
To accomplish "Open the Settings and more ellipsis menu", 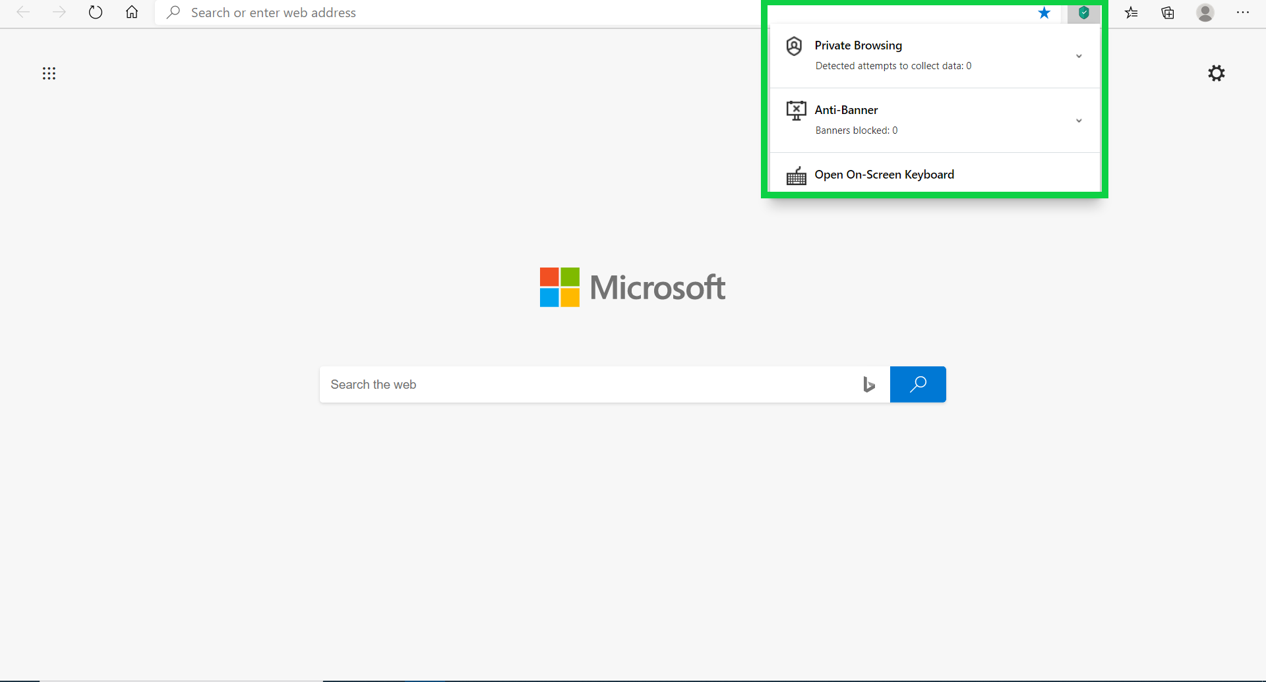I will [x=1243, y=13].
